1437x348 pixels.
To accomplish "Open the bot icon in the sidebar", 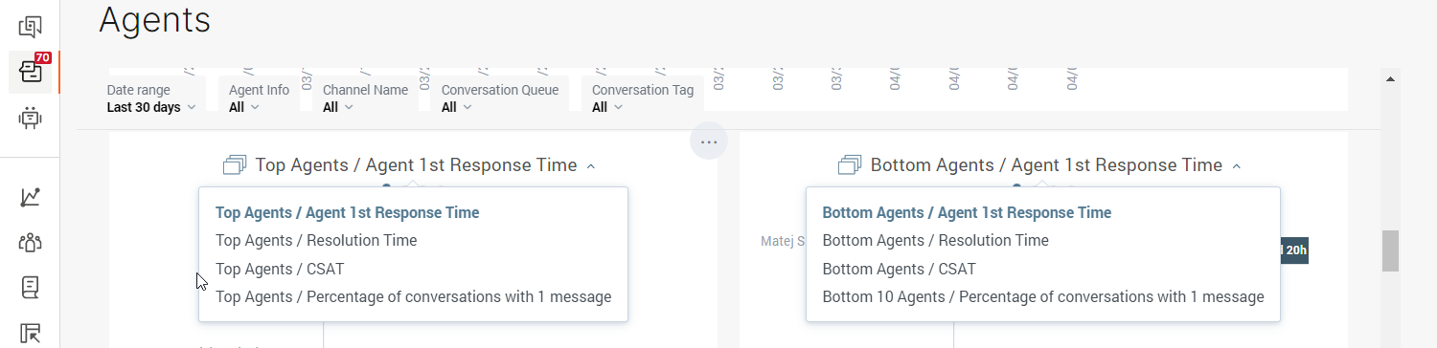I will coord(30,119).
